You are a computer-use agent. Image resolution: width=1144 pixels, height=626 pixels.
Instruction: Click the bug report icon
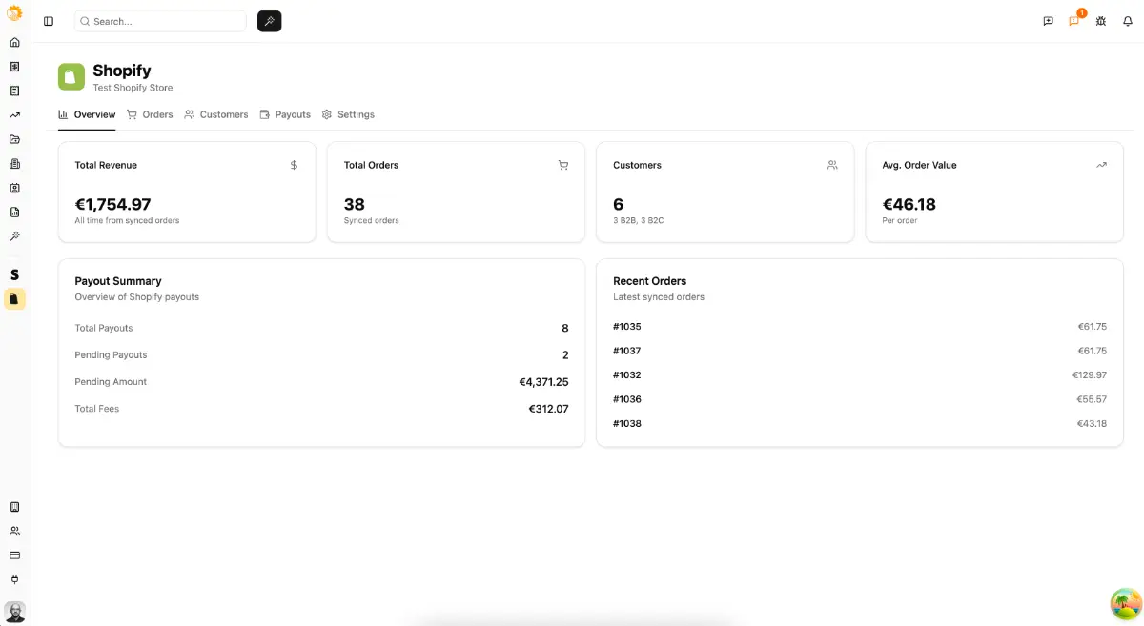coord(1101,21)
